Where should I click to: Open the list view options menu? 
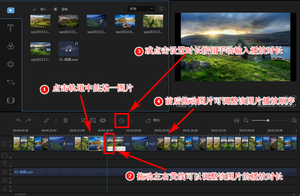pyautogui.click(x=161, y=8)
